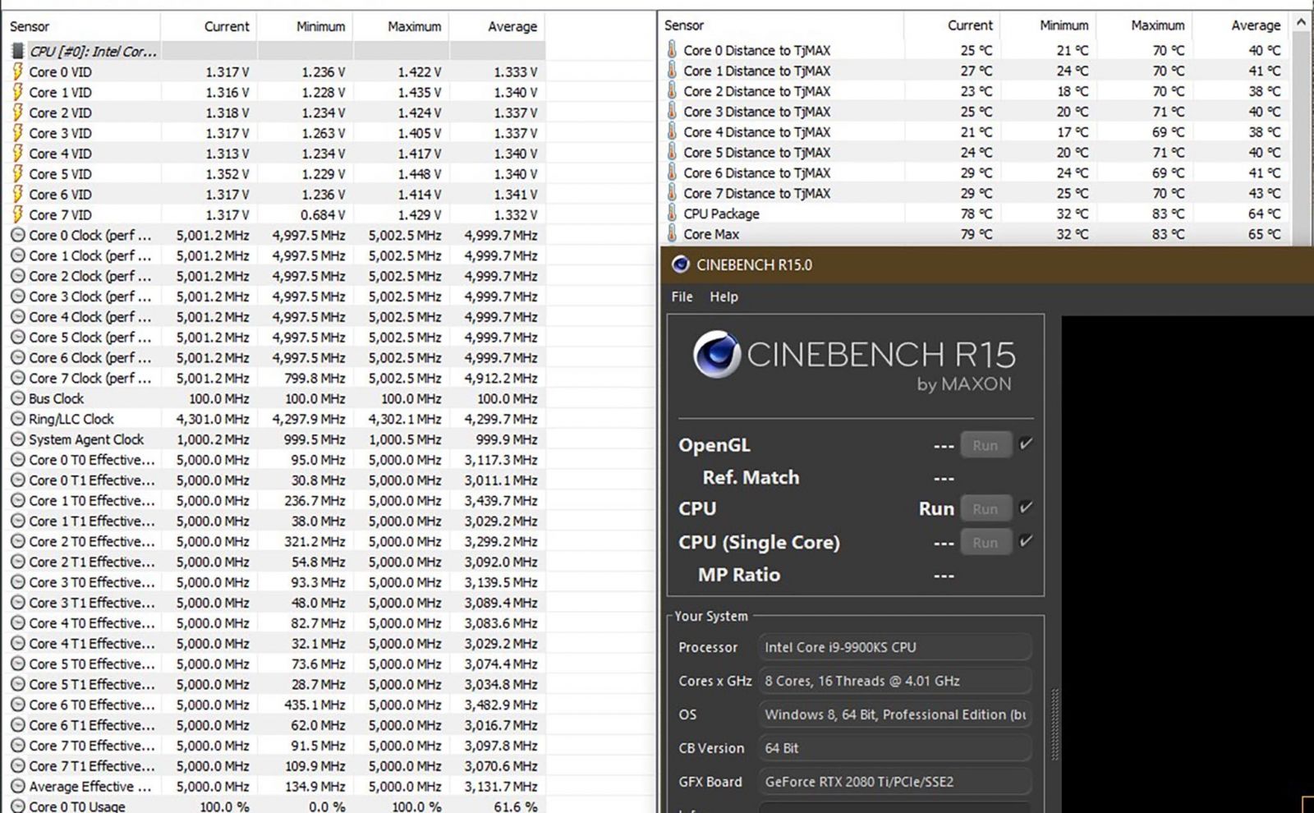The width and height of the screenshot is (1314, 813).
Task: Click the Maximum column header in left sensor panel
Action: point(414,26)
